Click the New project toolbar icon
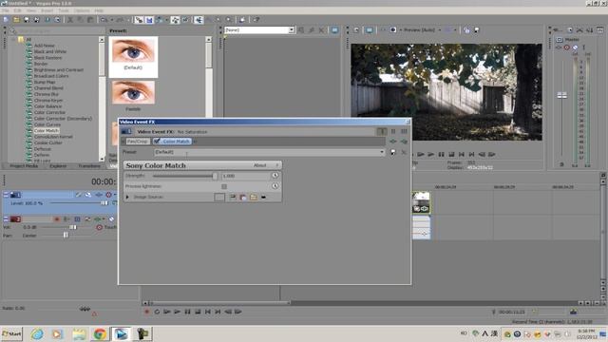Viewport: 608px width, 342px height. (x=6, y=19)
